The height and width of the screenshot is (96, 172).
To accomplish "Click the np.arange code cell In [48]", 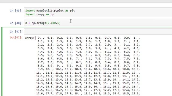I will tap(98, 23).
